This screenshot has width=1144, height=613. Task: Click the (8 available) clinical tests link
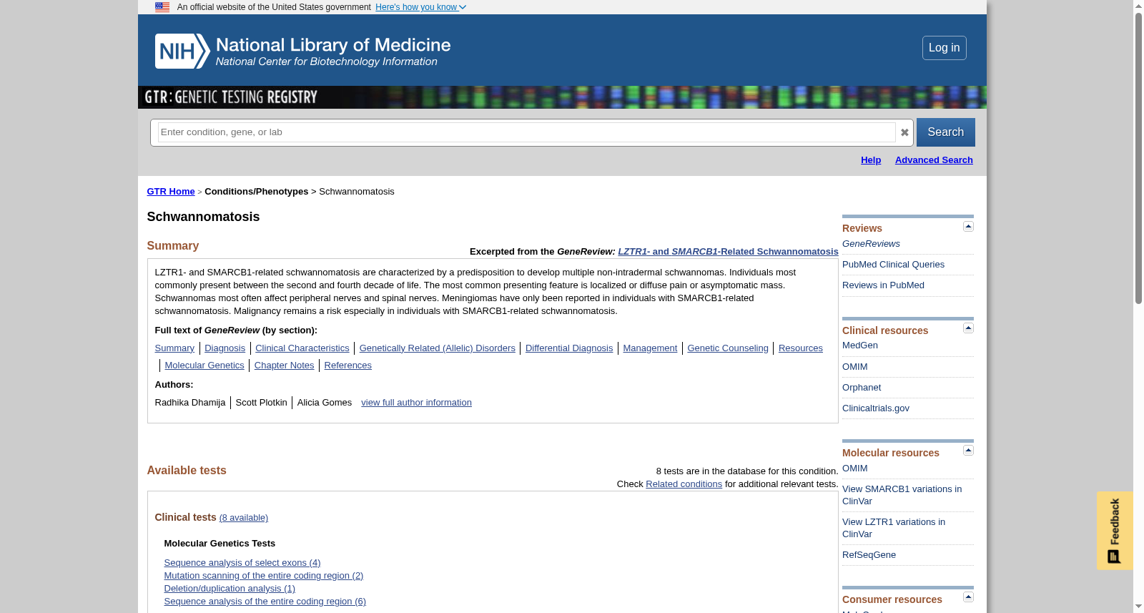click(x=244, y=518)
